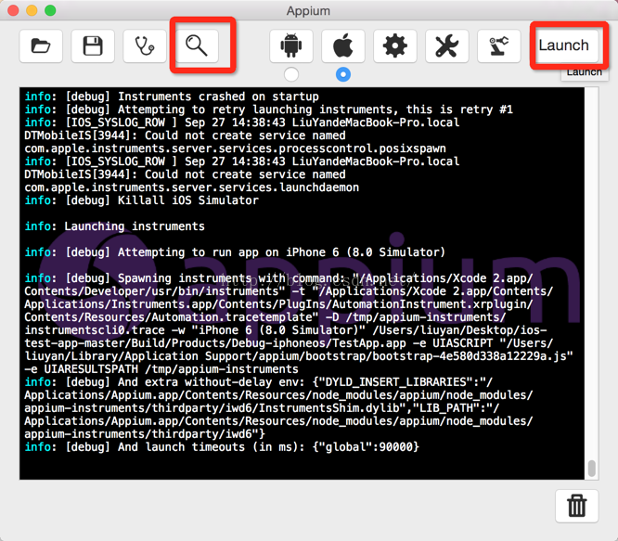Click the 'Launching instruments' log line
This screenshot has height=541, width=618.
pos(115,226)
